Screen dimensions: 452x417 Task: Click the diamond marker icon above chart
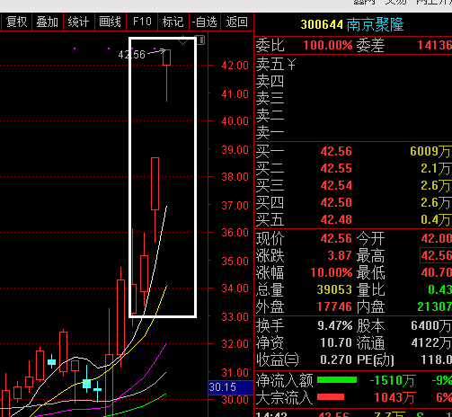tap(182, 40)
